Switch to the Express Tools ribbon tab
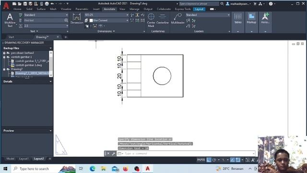307x173 pixels. point(183,9)
